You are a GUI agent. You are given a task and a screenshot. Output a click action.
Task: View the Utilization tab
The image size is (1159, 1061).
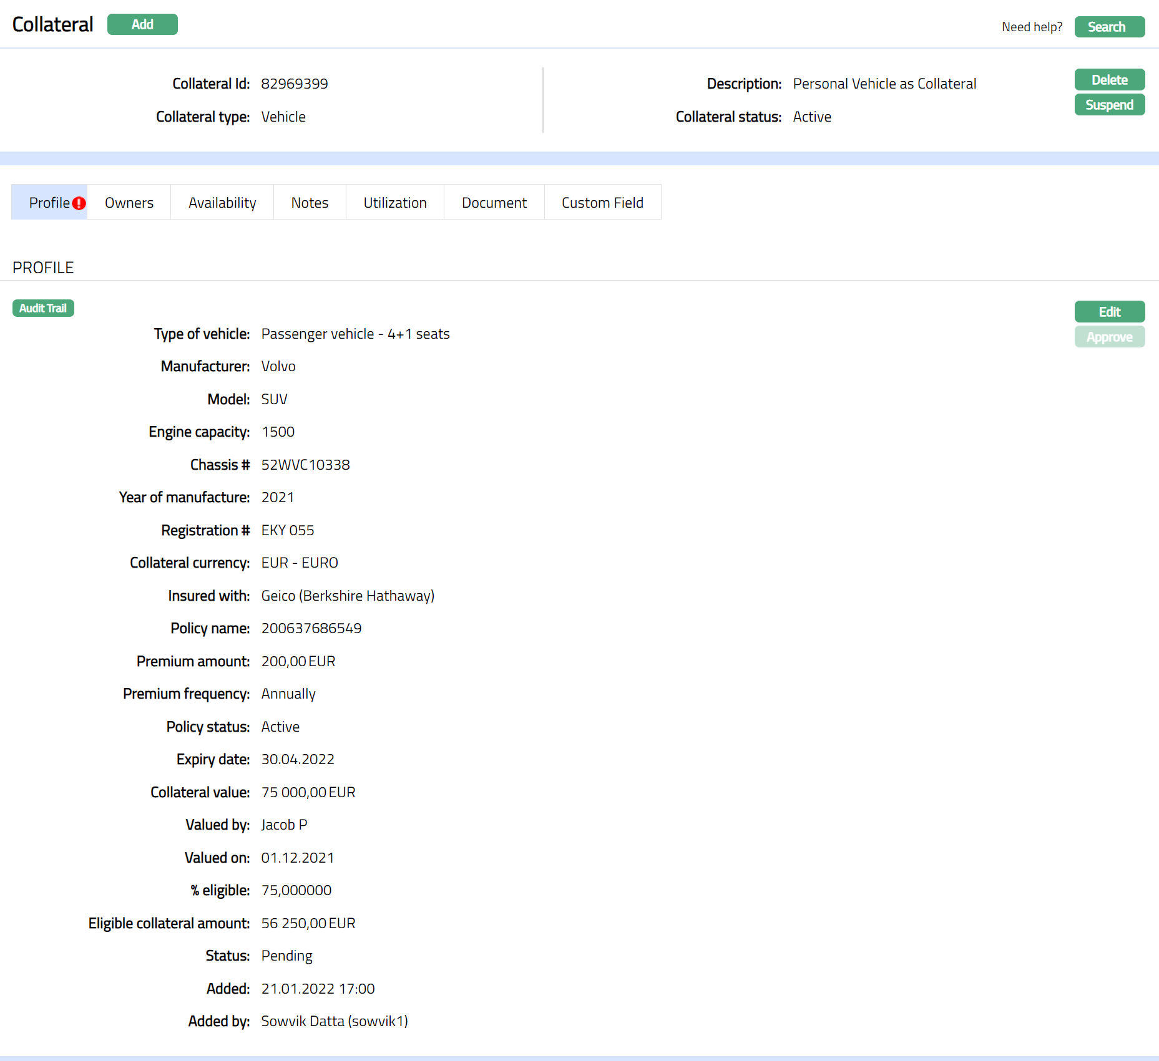[x=395, y=203]
